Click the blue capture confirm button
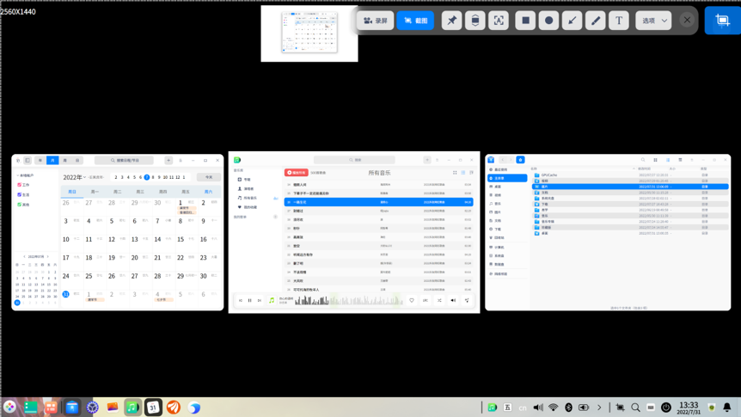 723,21
